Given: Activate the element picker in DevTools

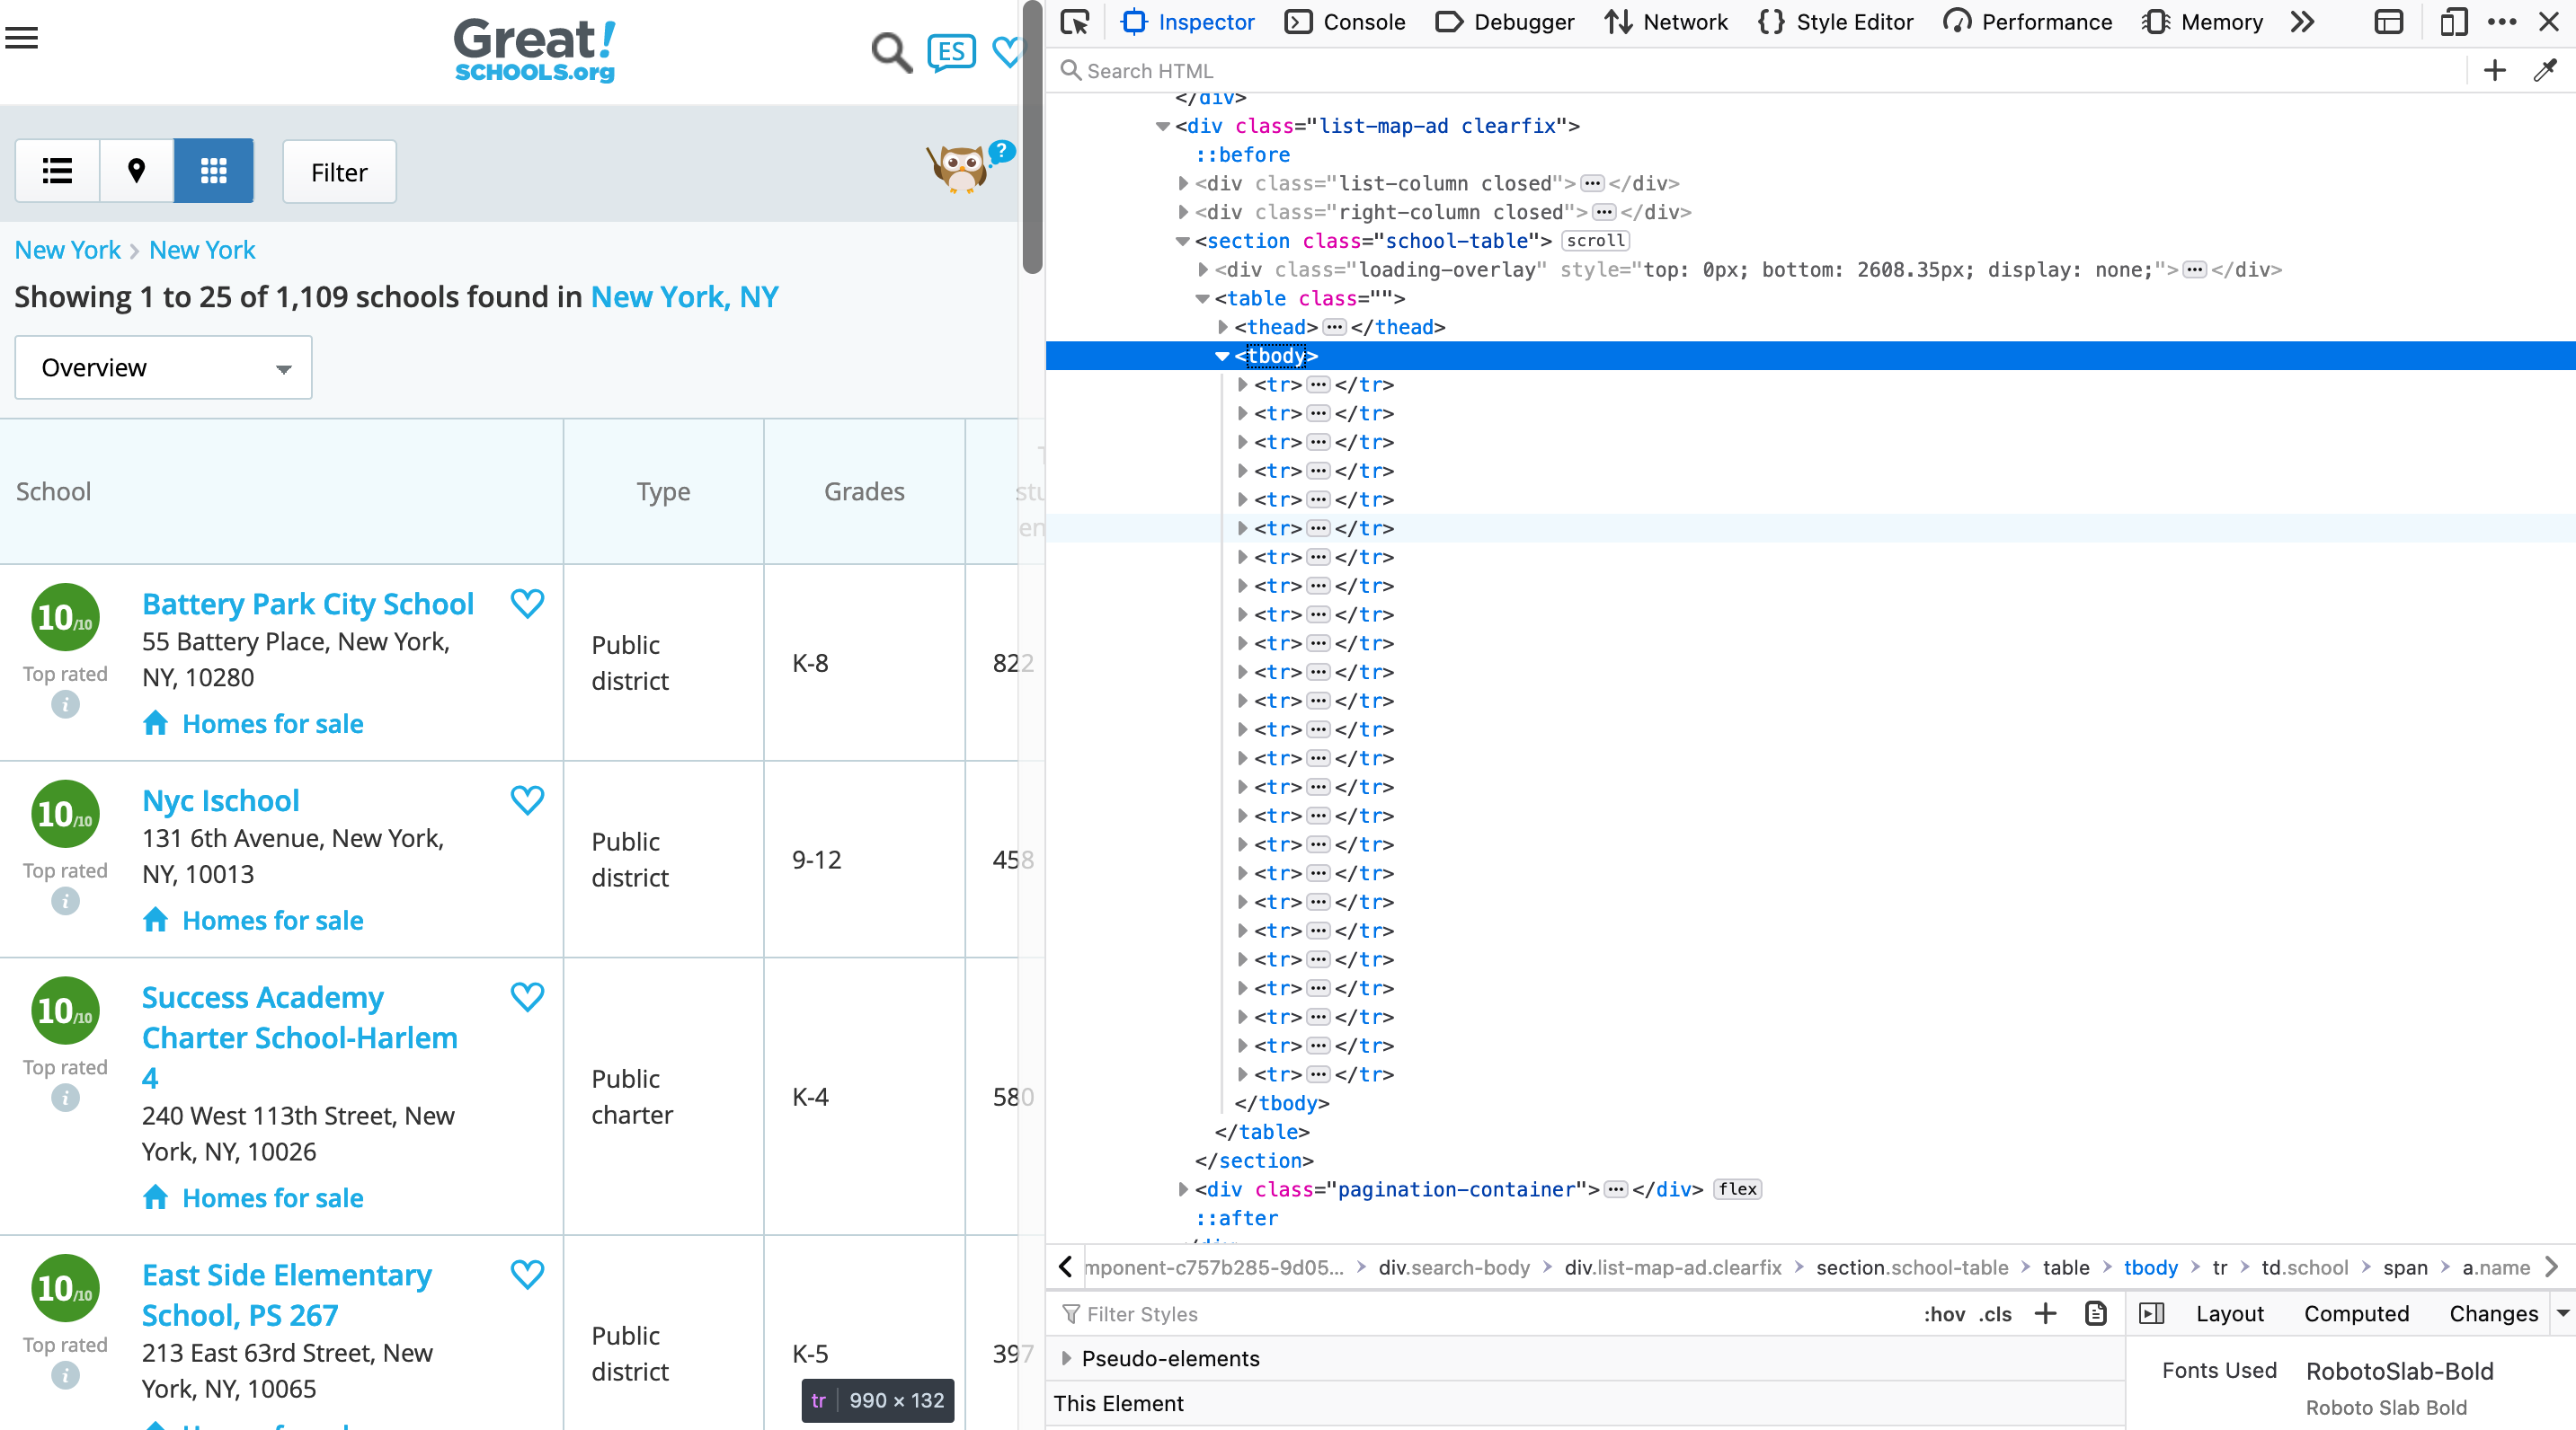Looking at the screenshot, I should tap(1076, 22).
